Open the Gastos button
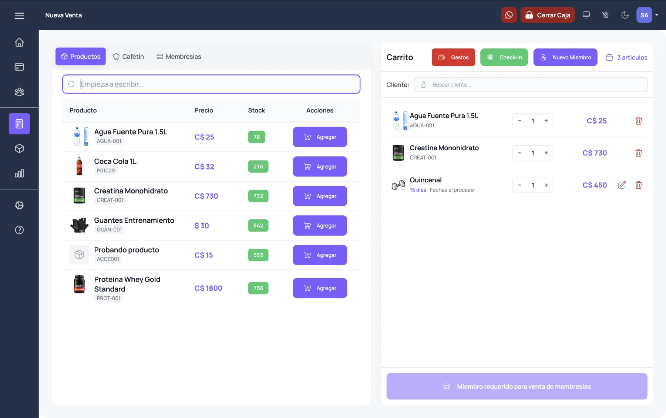Viewport: 666px width, 418px height. (453, 57)
